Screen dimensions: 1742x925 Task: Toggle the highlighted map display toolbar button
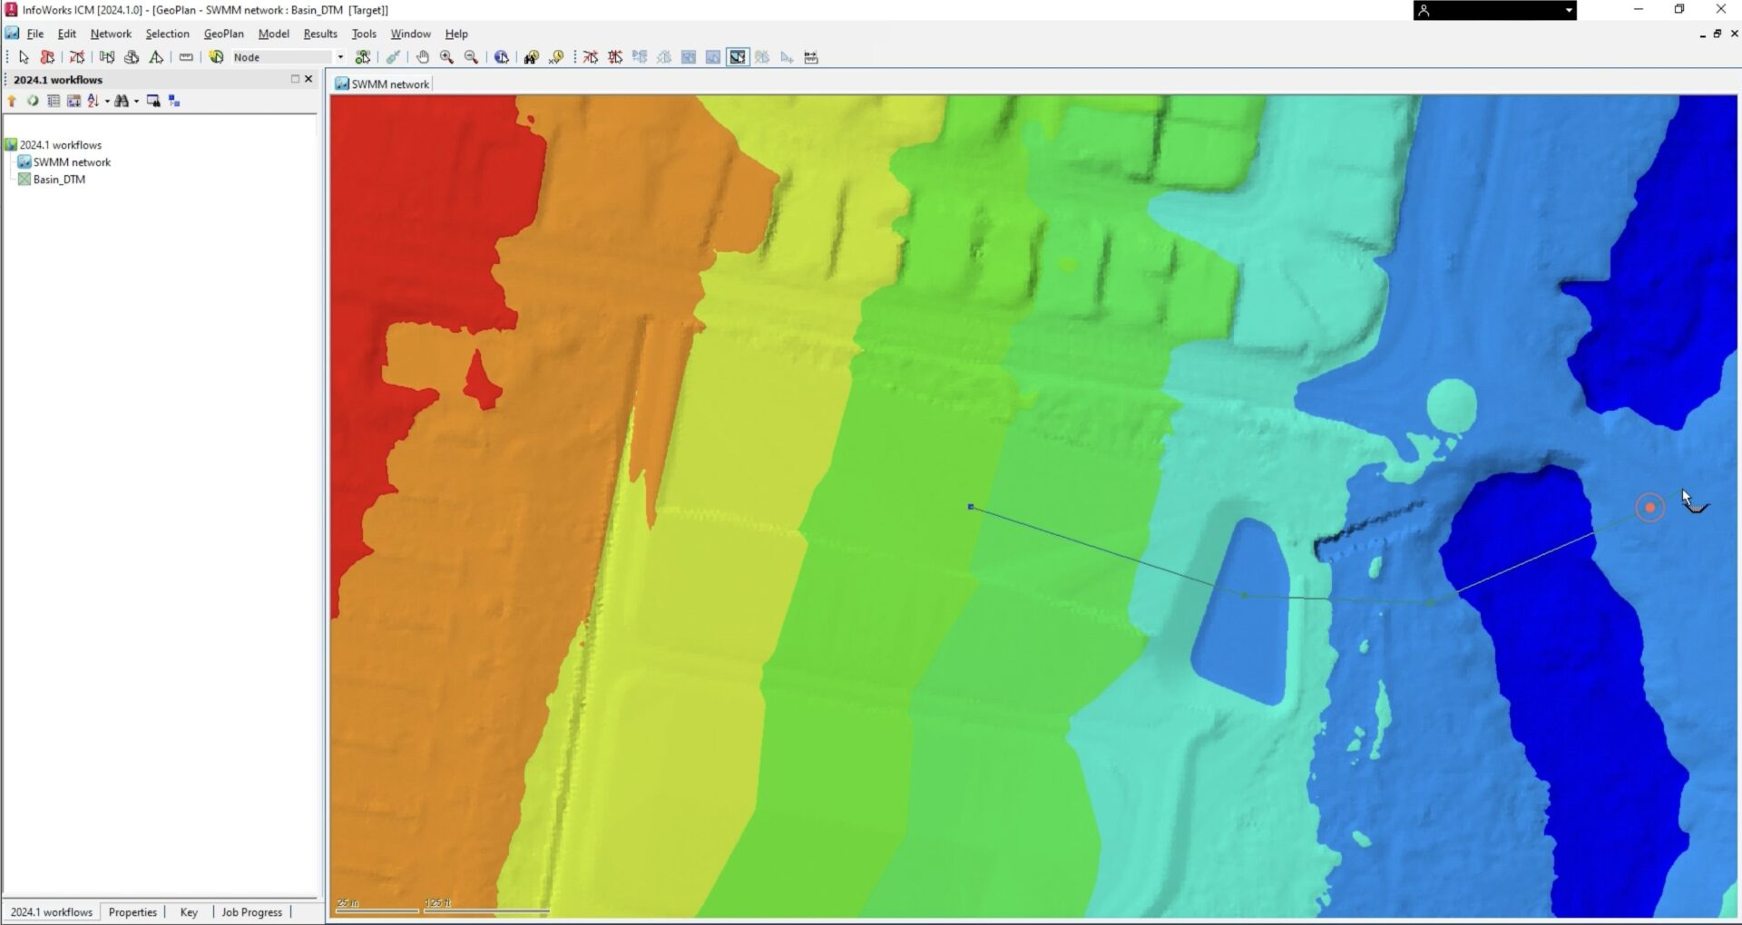tap(738, 57)
